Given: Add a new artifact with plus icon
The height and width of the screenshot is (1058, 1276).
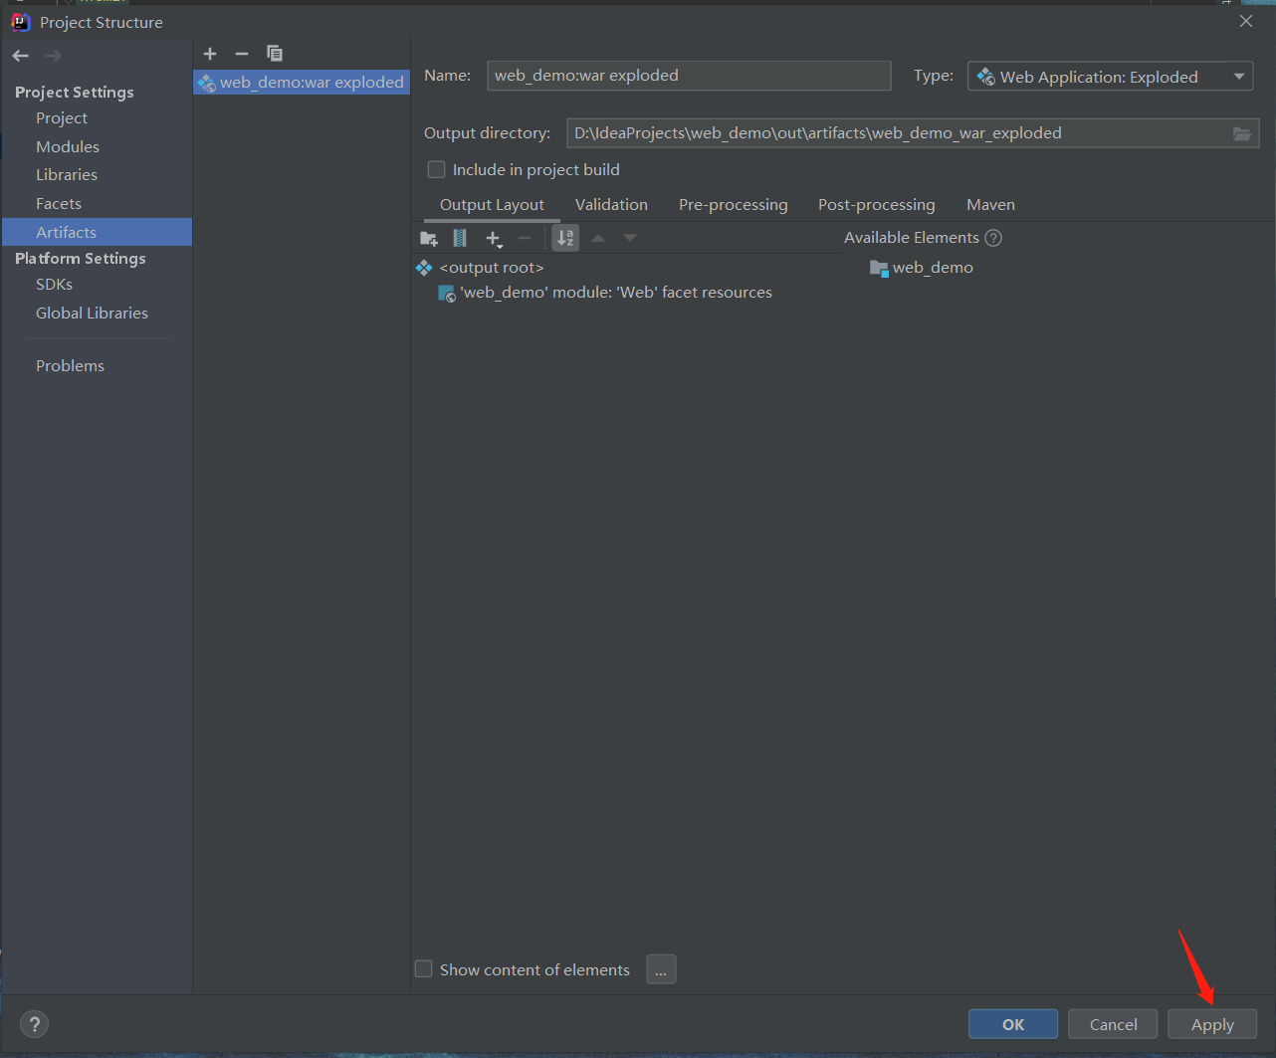Looking at the screenshot, I should pos(210,54).
